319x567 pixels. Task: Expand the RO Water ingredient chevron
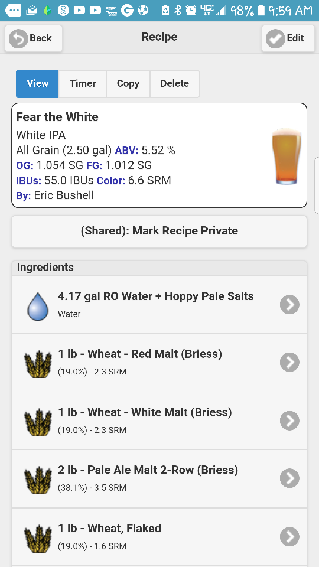coord(289,305)
